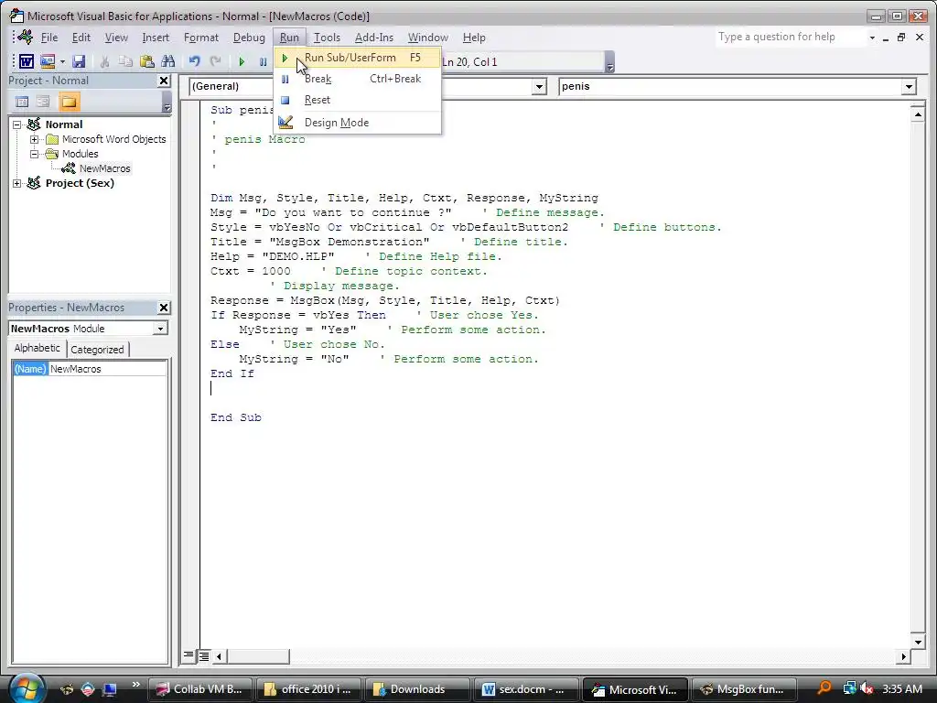Open toolbar options arrow beside Ln 20, Col 1

coord(610,62)
